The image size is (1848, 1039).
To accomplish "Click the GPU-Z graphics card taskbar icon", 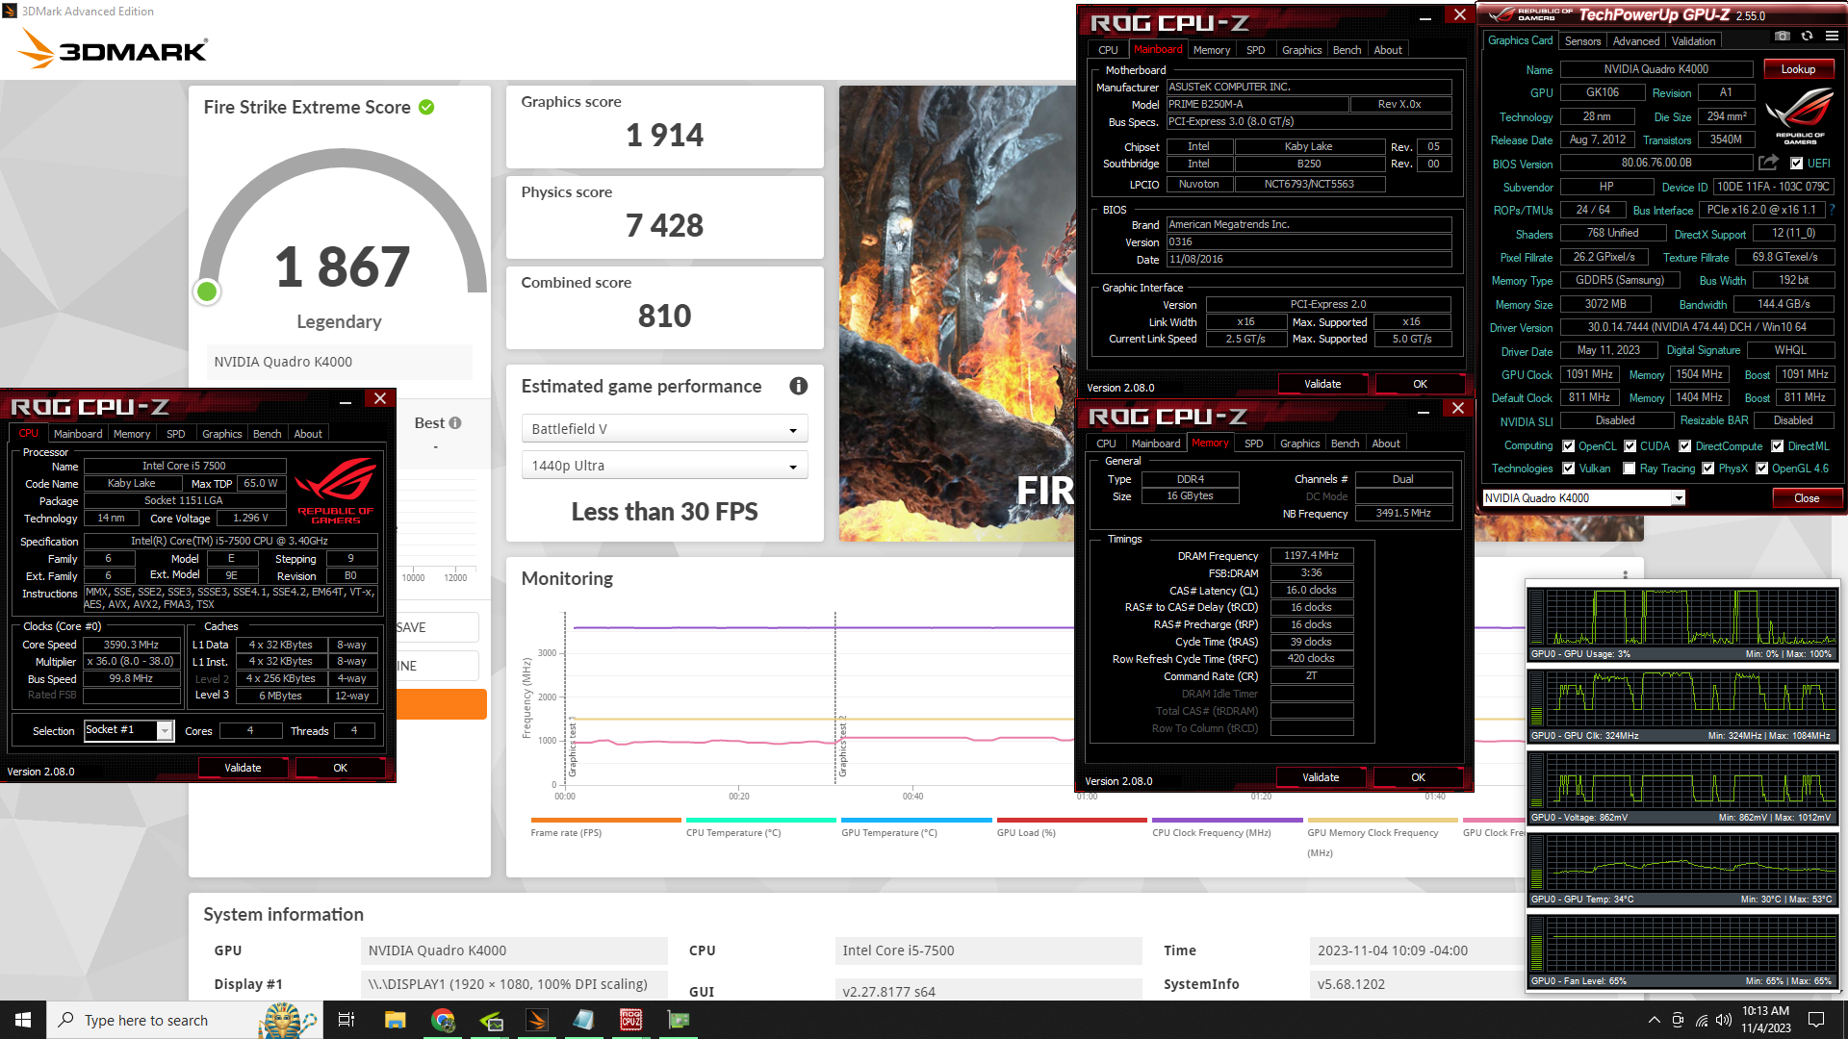I will pos(679,1020).
